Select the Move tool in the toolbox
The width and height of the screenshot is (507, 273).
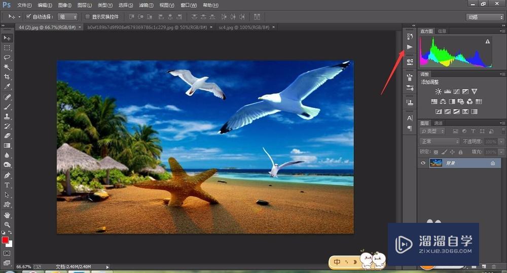coord(7,38)
